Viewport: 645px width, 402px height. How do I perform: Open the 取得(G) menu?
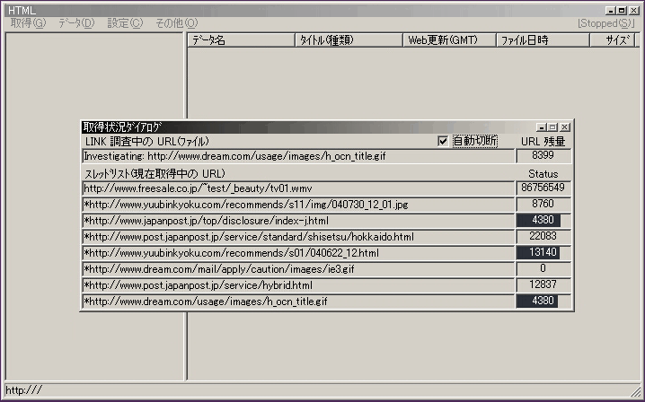click(28, 22)
